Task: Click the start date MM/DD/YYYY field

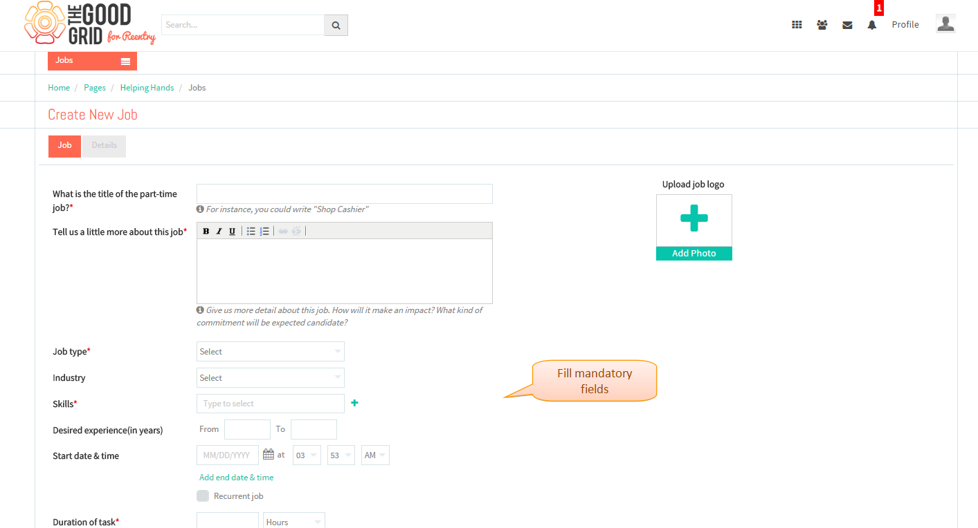Action: pos(228,455)
